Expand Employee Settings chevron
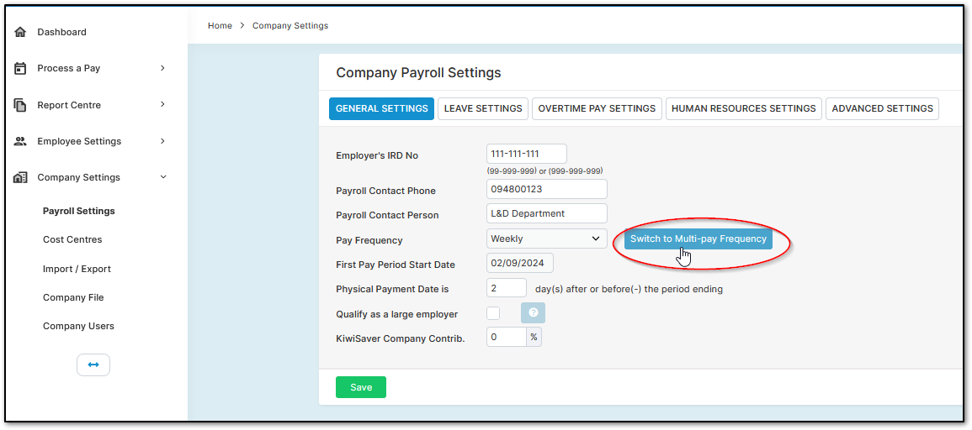The image size is (972, 430). coord(162,141)
